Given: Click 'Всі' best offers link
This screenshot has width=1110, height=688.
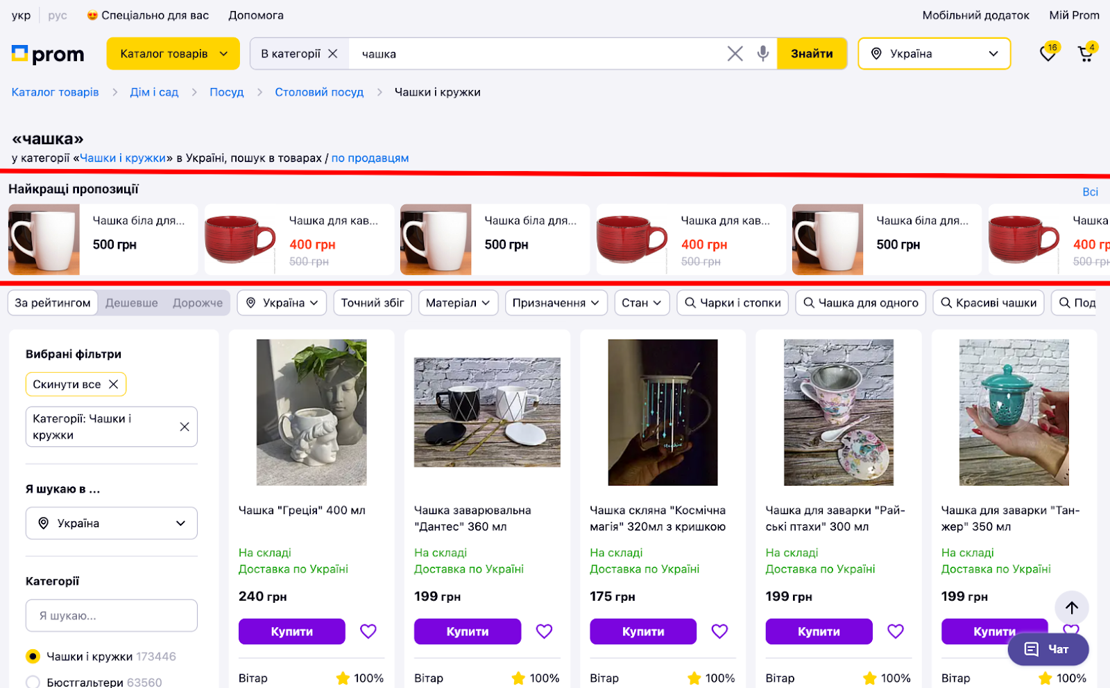Looking at the screenshot, I should 1090,192.
